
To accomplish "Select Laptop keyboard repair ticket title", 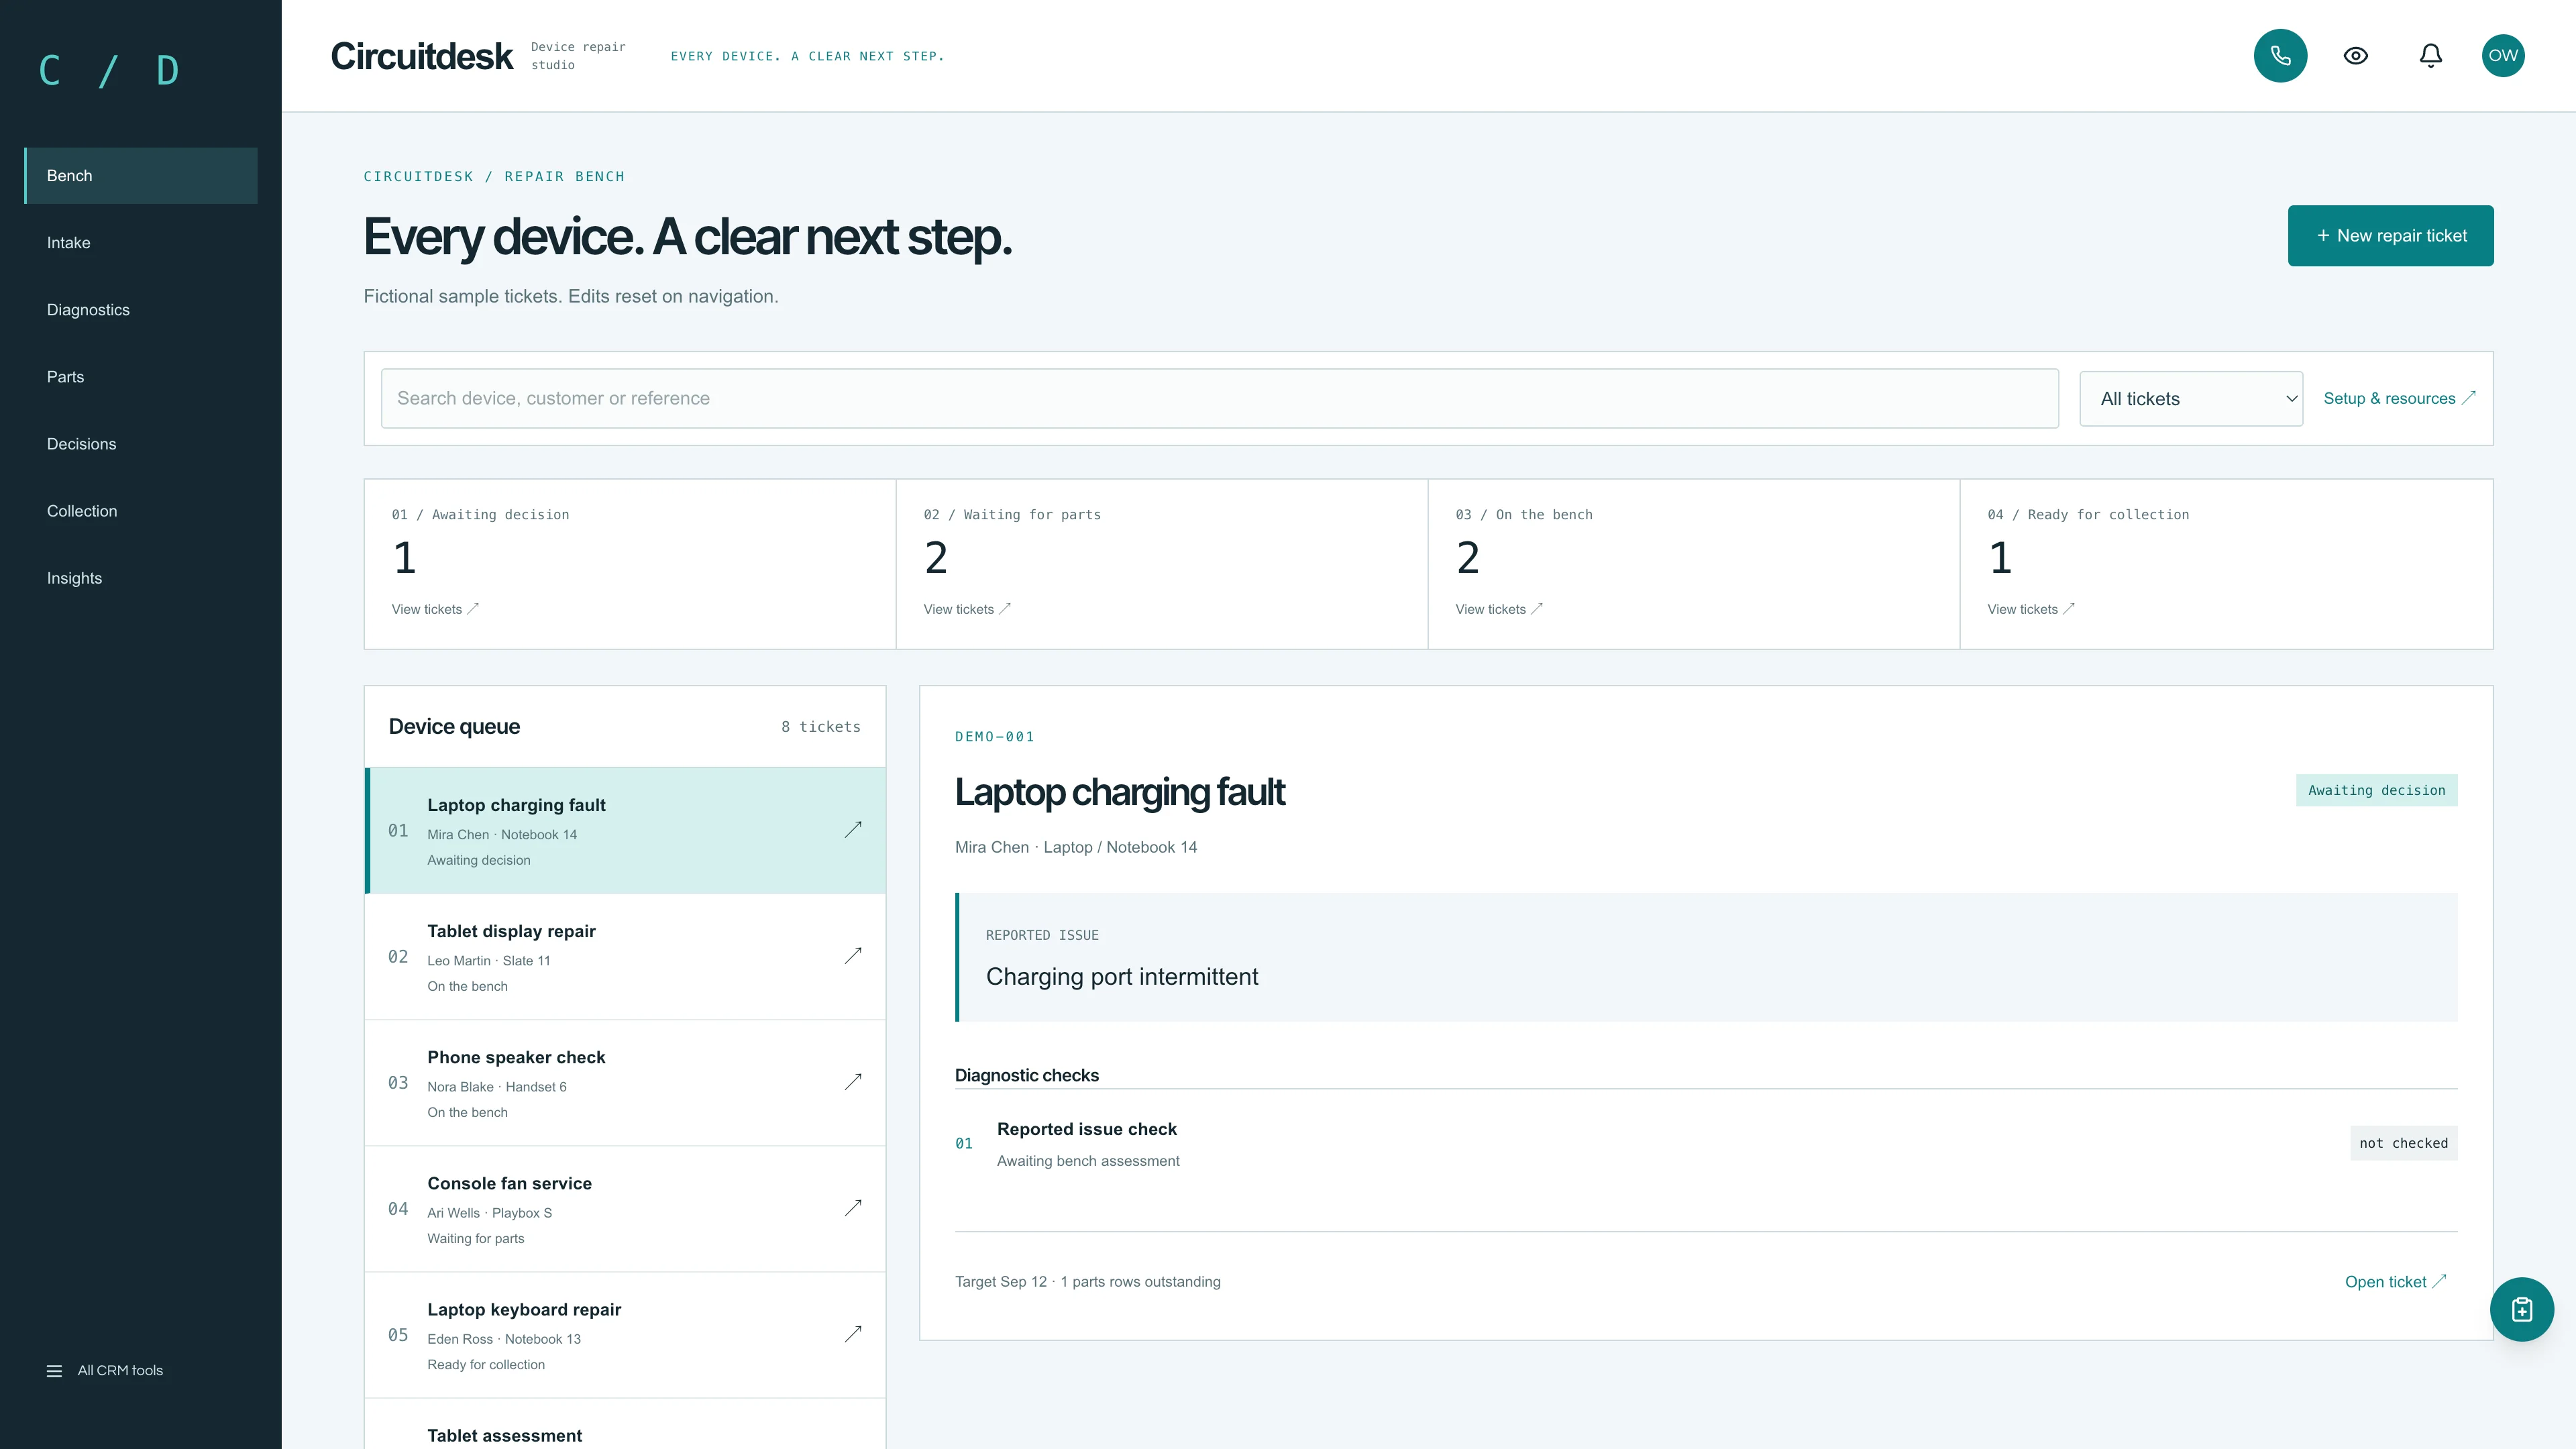I will coord(524,1309).
